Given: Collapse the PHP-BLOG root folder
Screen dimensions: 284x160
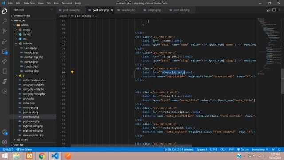Looking at the screenshot, I should point(19,20).
